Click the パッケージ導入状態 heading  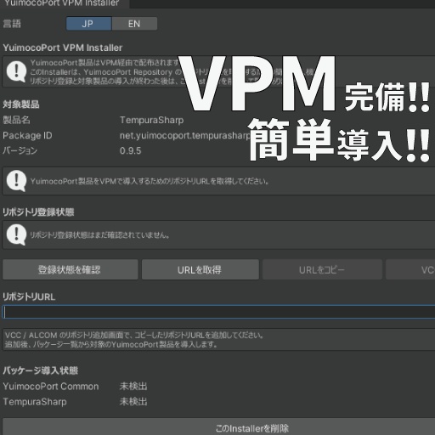click(40, 370)
